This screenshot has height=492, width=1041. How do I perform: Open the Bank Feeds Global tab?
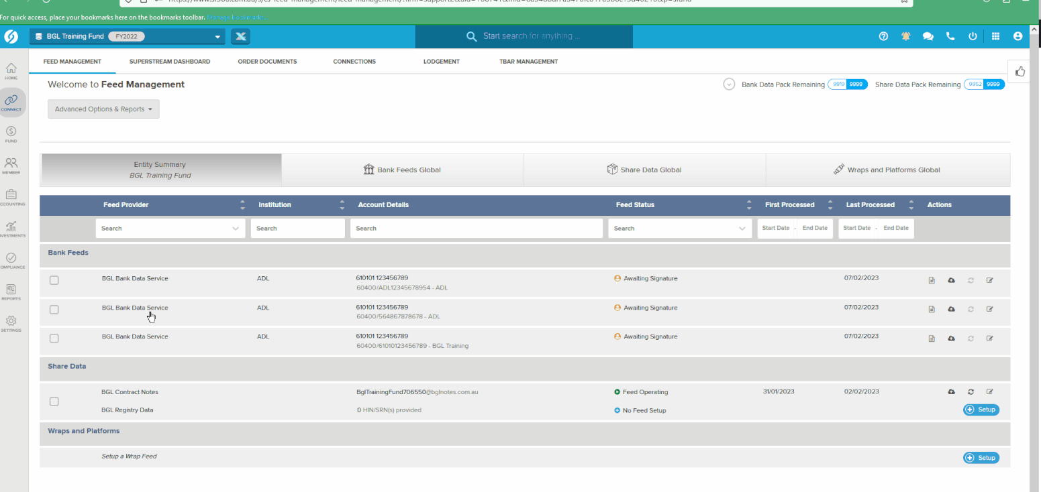(402, 170)
